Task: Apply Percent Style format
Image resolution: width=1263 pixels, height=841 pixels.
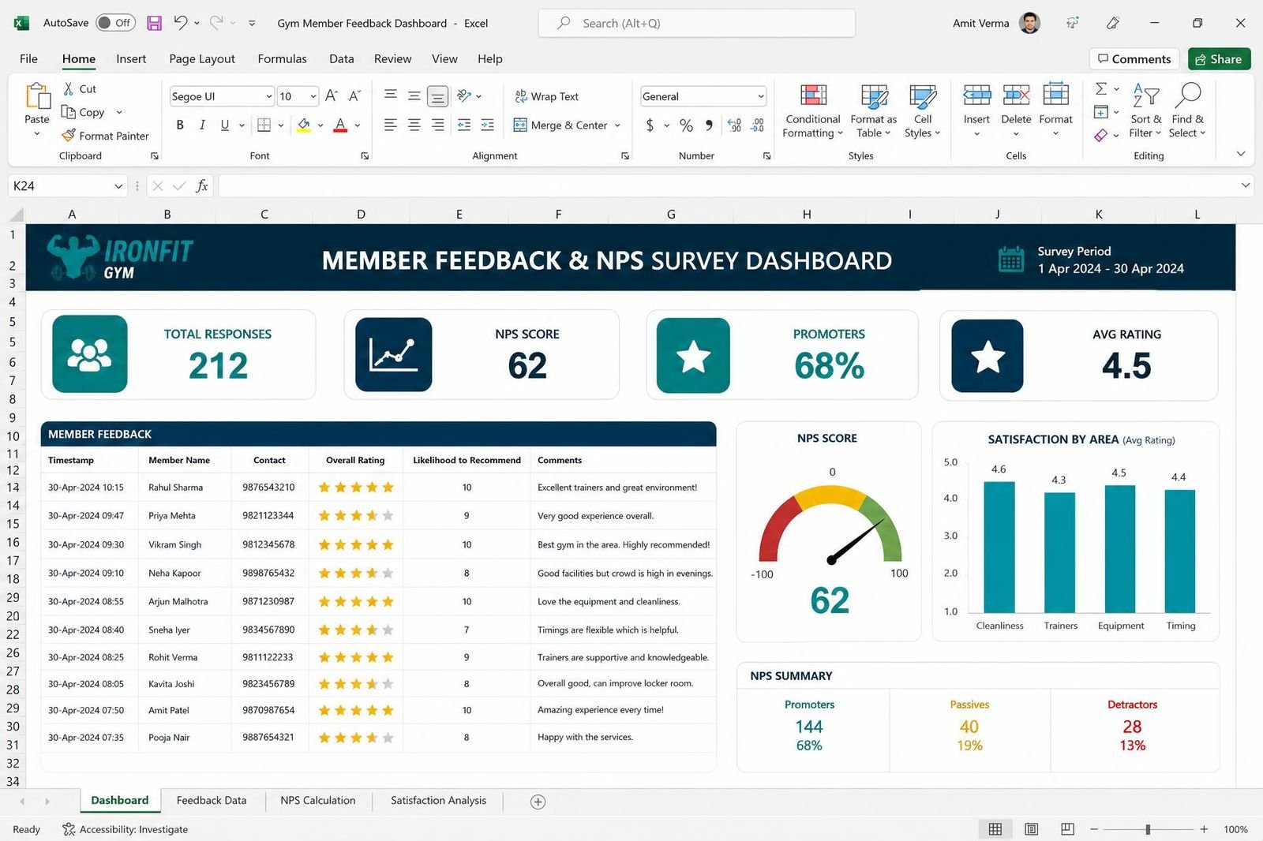Action: point(686,125)
